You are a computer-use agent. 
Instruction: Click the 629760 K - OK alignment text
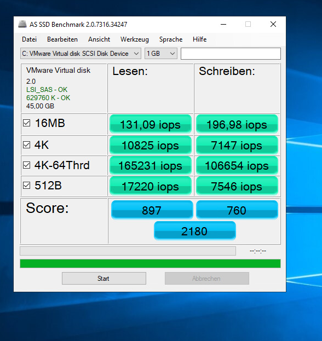(48, 98)
